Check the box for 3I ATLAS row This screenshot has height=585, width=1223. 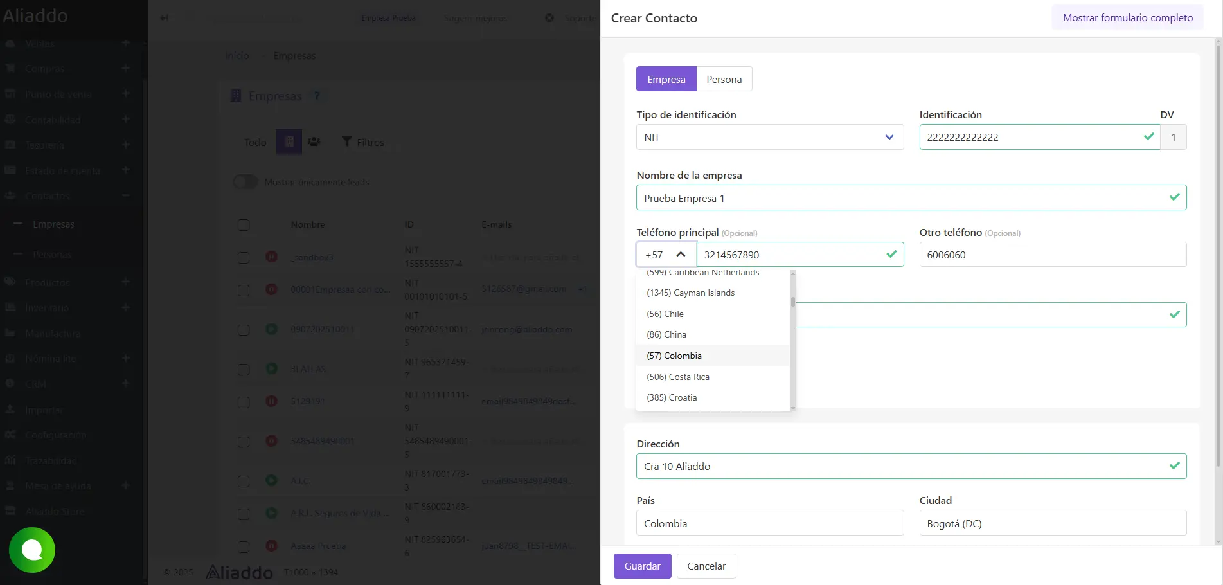244,369
